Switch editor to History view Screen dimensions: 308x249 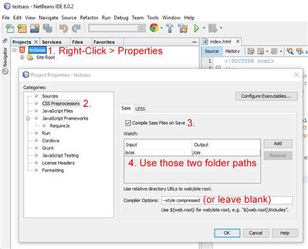point(233,51)
